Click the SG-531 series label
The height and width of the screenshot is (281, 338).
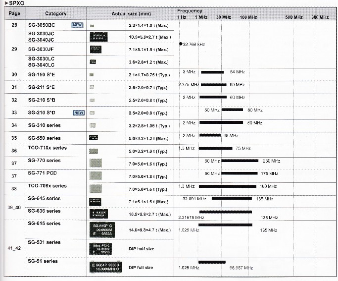(x=45, y=242)
